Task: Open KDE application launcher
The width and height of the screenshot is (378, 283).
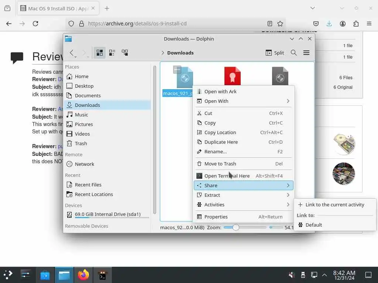Action: pos(8,275)
